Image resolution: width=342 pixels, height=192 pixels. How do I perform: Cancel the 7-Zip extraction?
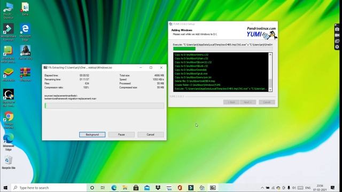151,134
